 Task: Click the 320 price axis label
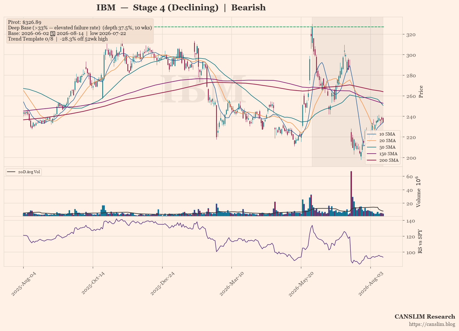pyautogui.click(x=411, y=35)
